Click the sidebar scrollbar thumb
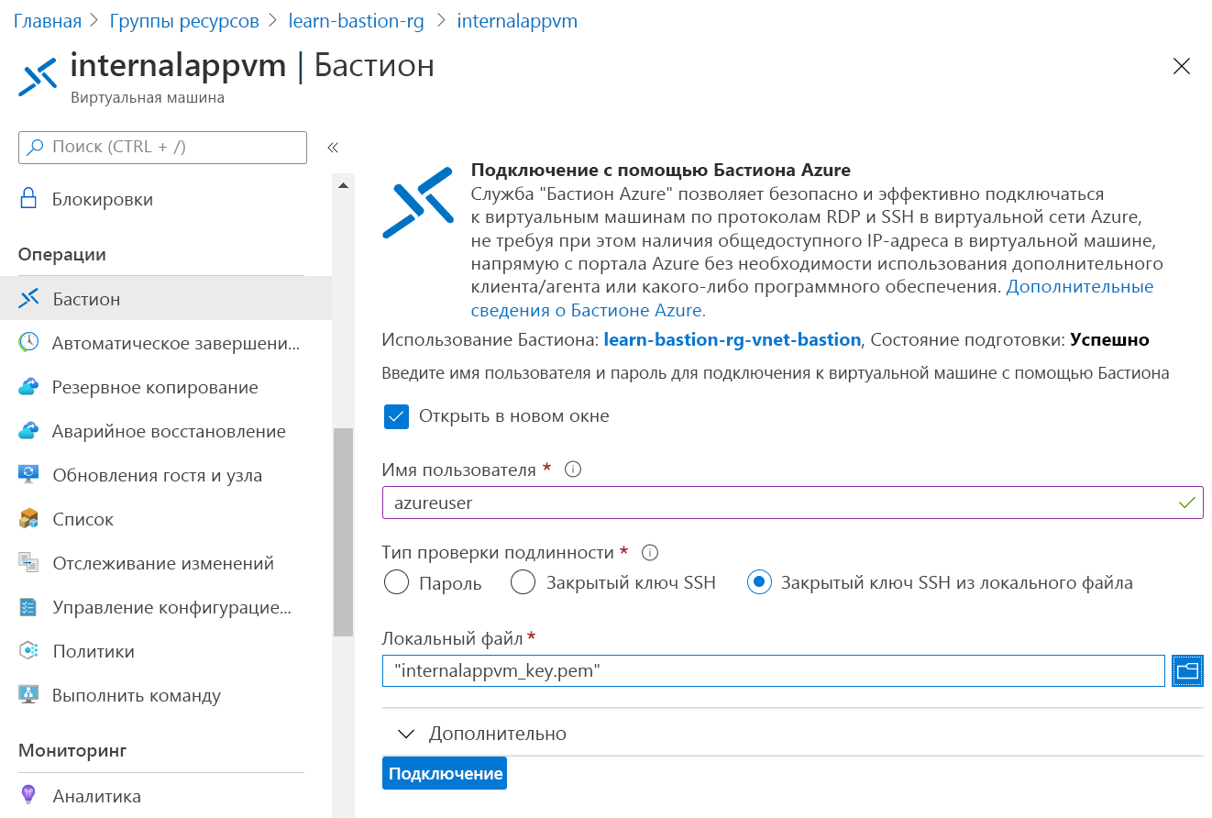 click(x=343, y=531)
